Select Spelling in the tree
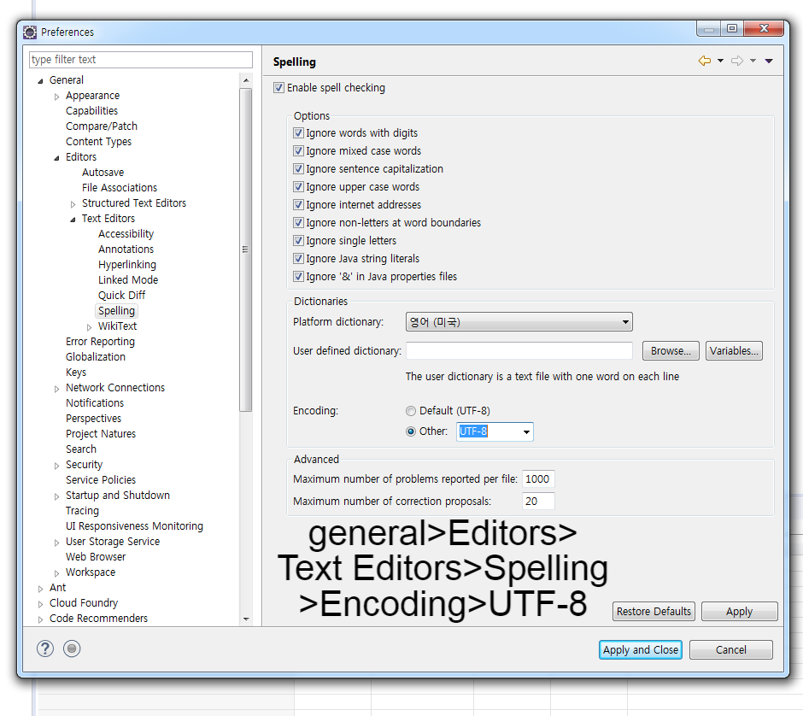 tap(116, 311)
